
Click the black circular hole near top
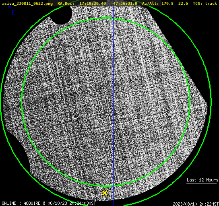tap(61, 14)
